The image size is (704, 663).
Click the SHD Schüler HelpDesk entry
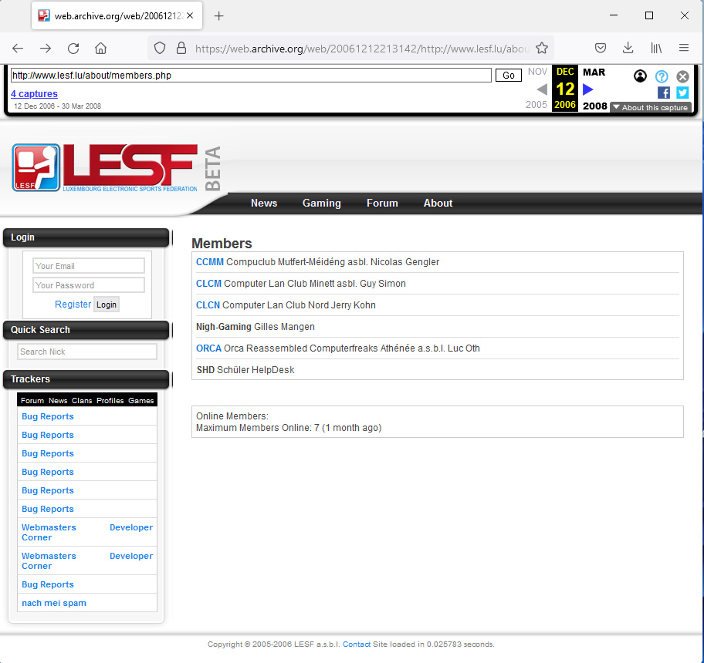point(245,370)
